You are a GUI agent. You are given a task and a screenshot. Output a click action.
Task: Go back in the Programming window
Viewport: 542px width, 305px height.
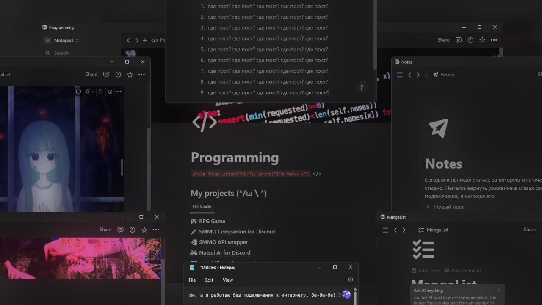click(128, 40)
